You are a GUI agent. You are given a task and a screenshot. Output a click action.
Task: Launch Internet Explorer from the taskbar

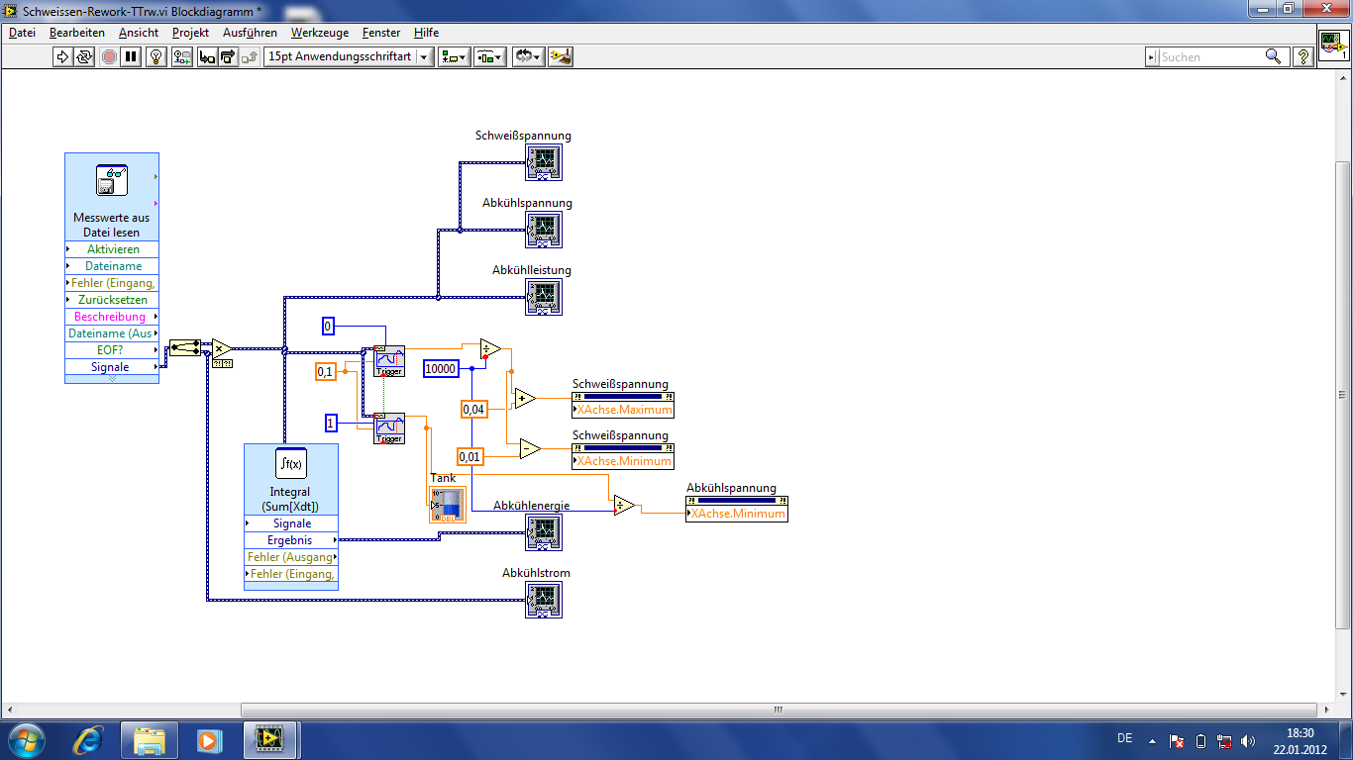(x=90, y=739)
